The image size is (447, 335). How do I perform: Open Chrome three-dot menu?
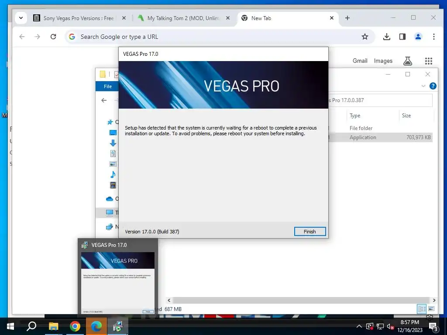click(x=433, y=37)
